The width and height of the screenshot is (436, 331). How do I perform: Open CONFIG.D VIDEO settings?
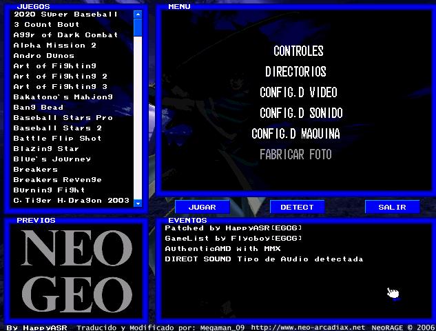click(x=298, y=92)
